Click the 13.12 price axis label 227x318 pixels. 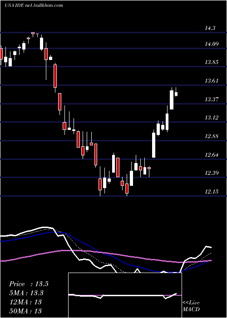coord(212,117)
